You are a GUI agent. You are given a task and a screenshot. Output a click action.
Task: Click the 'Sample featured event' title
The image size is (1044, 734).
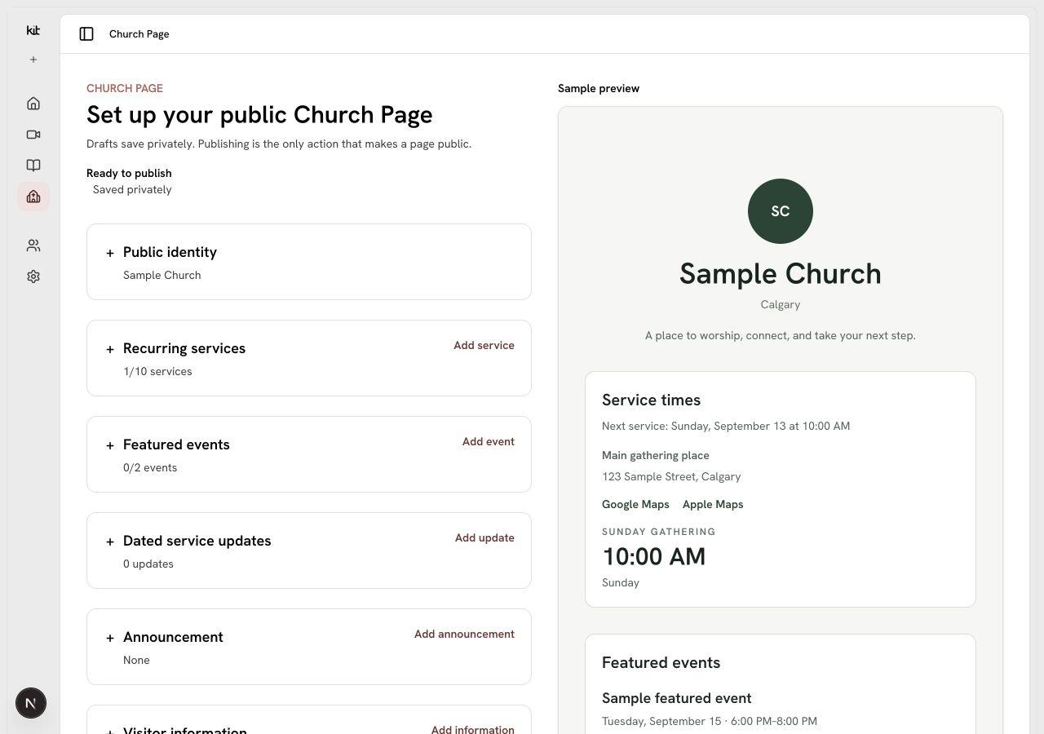677,699
